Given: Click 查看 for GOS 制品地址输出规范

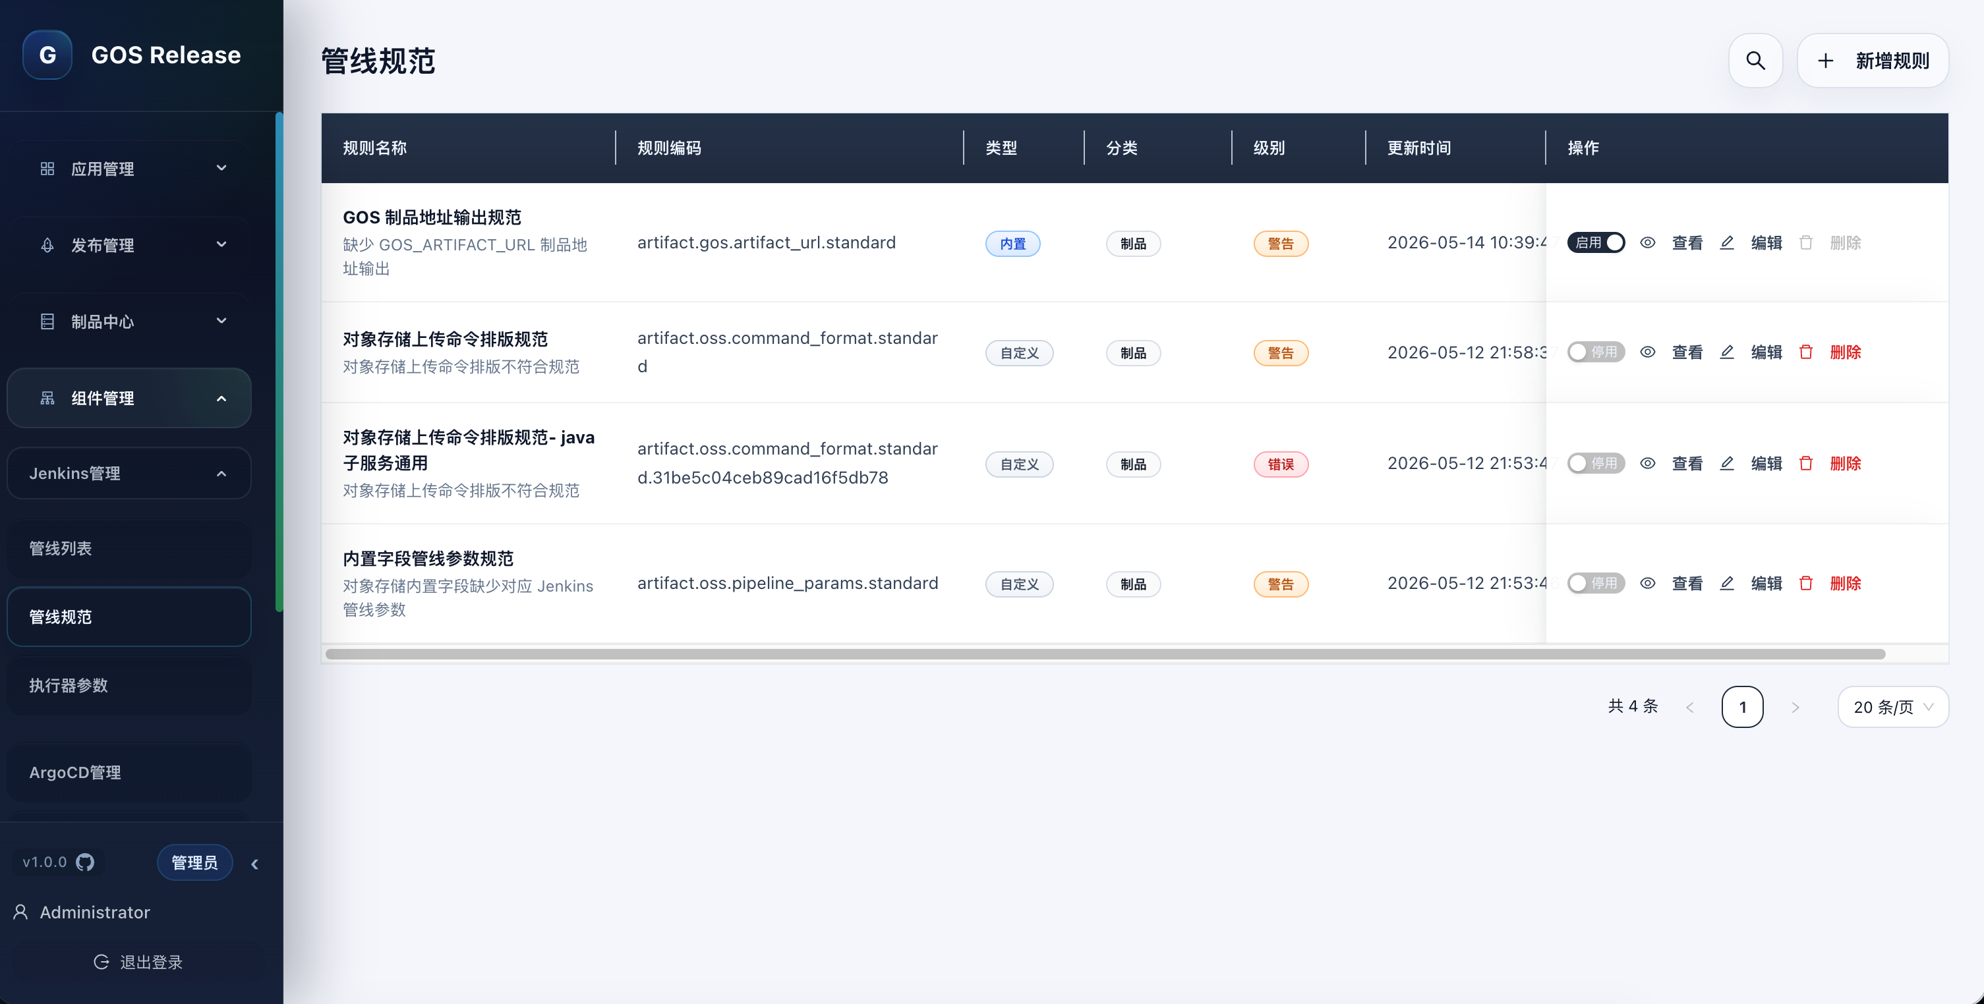Looking at the screenshot, I should tap(1687, 242).
